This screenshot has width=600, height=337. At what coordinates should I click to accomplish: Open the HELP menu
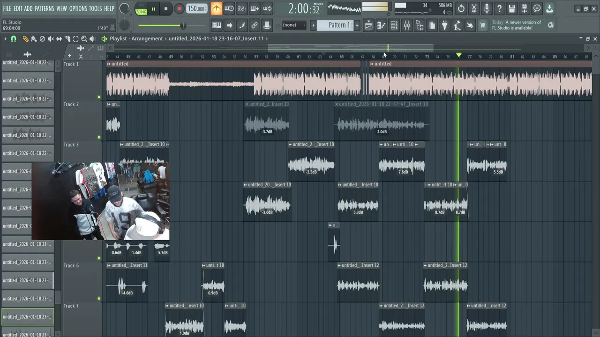109,8
